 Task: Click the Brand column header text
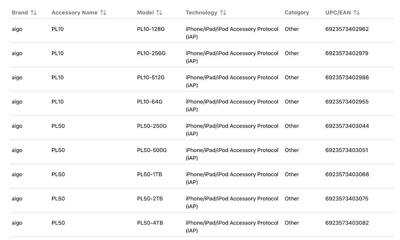point(19,13)
